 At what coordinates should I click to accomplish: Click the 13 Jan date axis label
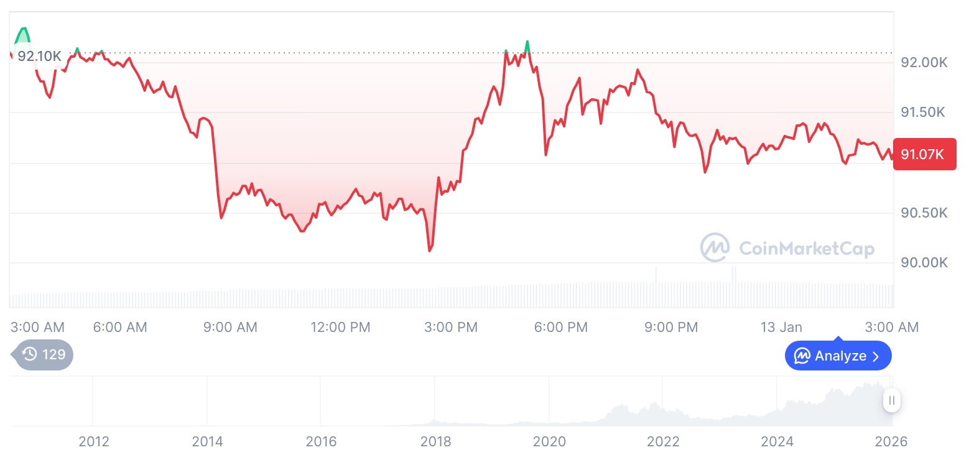(781, 327)
